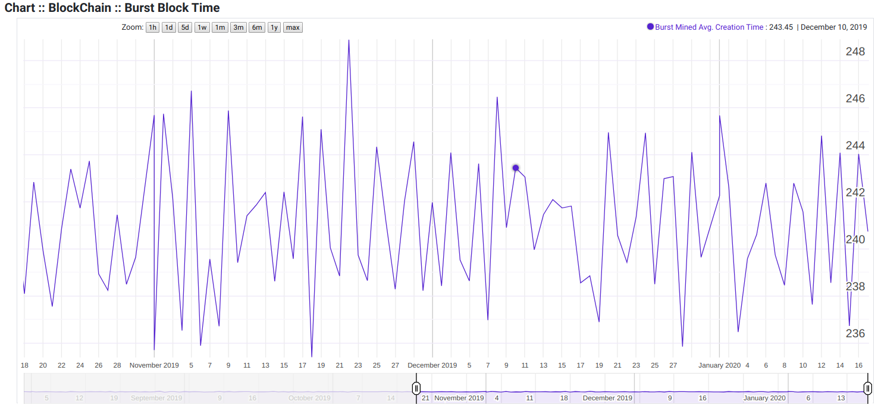The image size is (878, 414).
Task: Click the right navigator range handle
Action: click(867, 388)
